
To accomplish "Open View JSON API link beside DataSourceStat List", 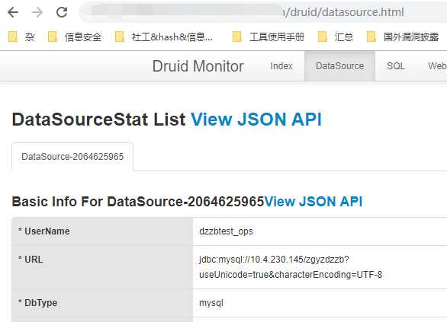I will (x=256, y=120).
